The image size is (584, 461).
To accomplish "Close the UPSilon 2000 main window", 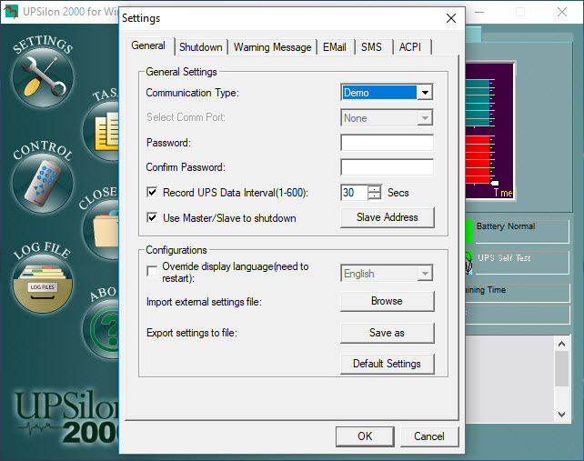I will pyautogui.click(x=562, y=12).
